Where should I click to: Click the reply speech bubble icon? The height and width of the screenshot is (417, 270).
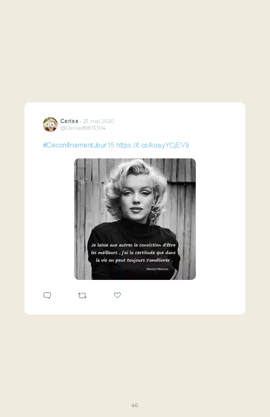point(47,295)
